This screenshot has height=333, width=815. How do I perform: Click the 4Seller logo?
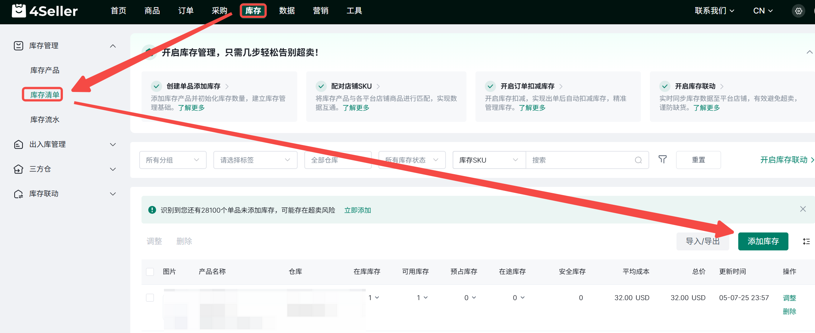pyautogui.click(x=45, y=11)
